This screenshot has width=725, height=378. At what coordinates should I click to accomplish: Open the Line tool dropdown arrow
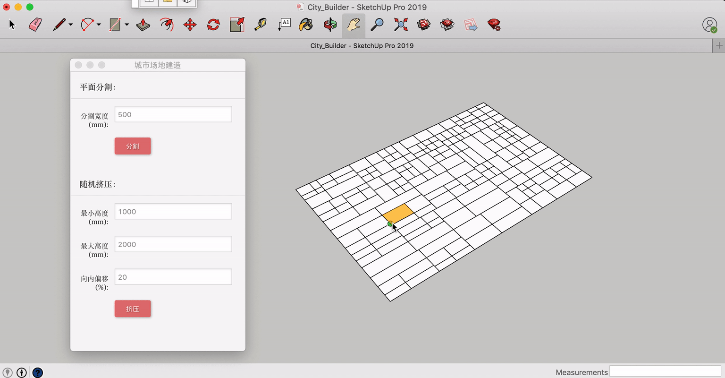click(71, 25)
